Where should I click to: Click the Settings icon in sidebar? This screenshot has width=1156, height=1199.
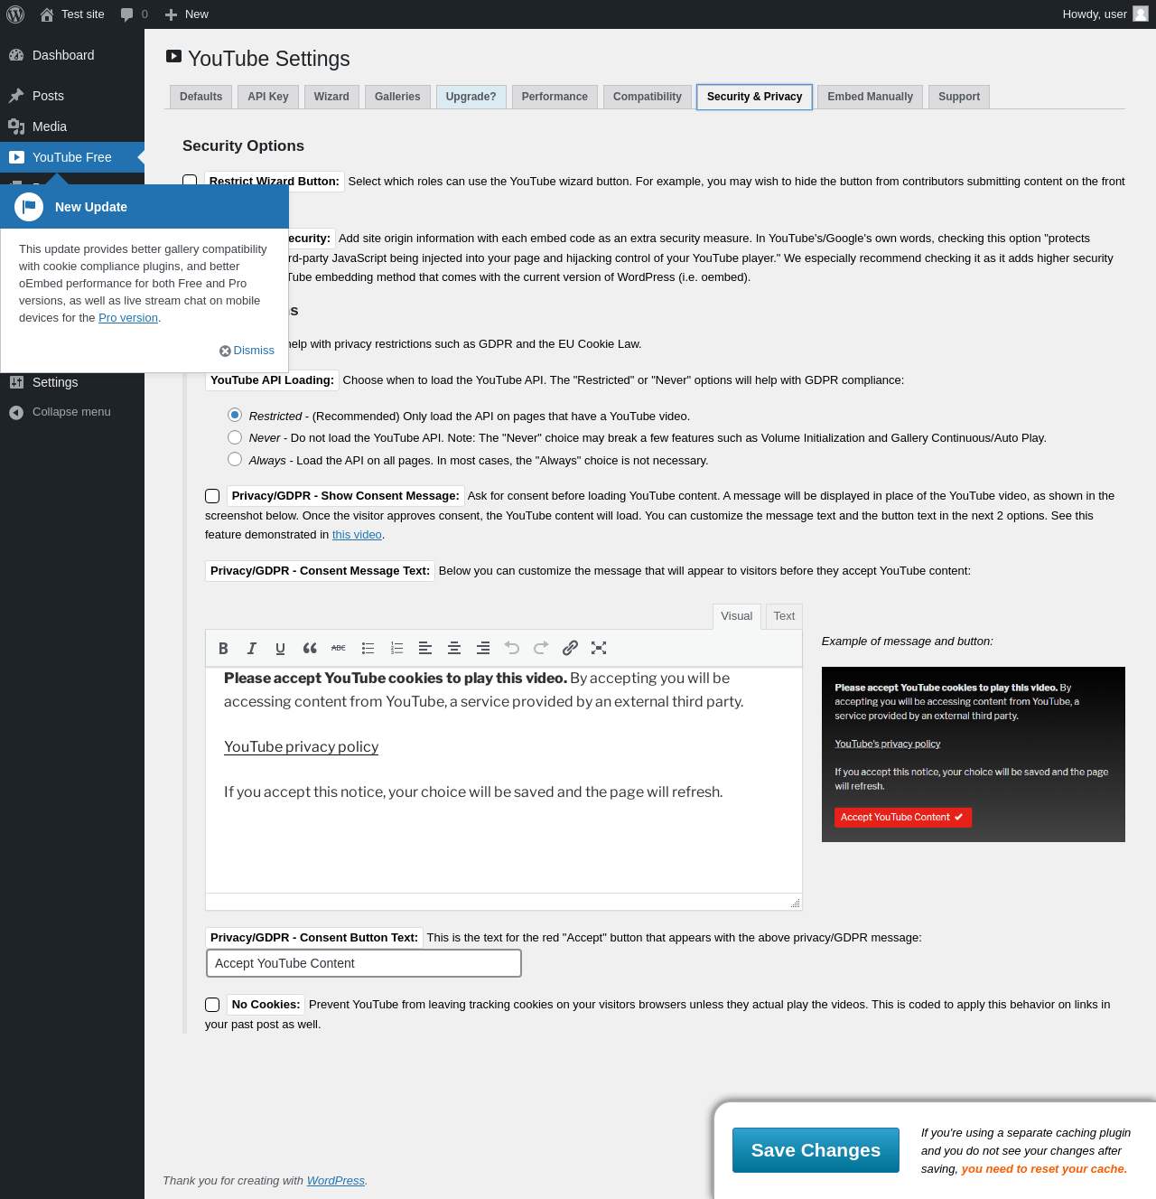coord(16,382)
